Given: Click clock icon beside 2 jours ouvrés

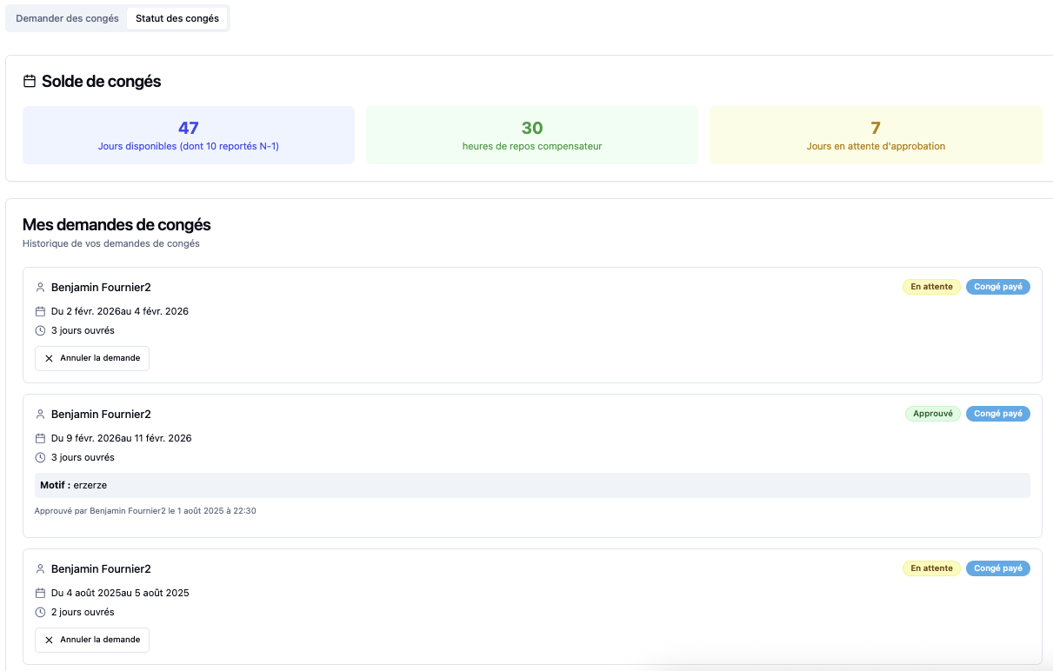Looking at the screenshot, I should (40, 612).
